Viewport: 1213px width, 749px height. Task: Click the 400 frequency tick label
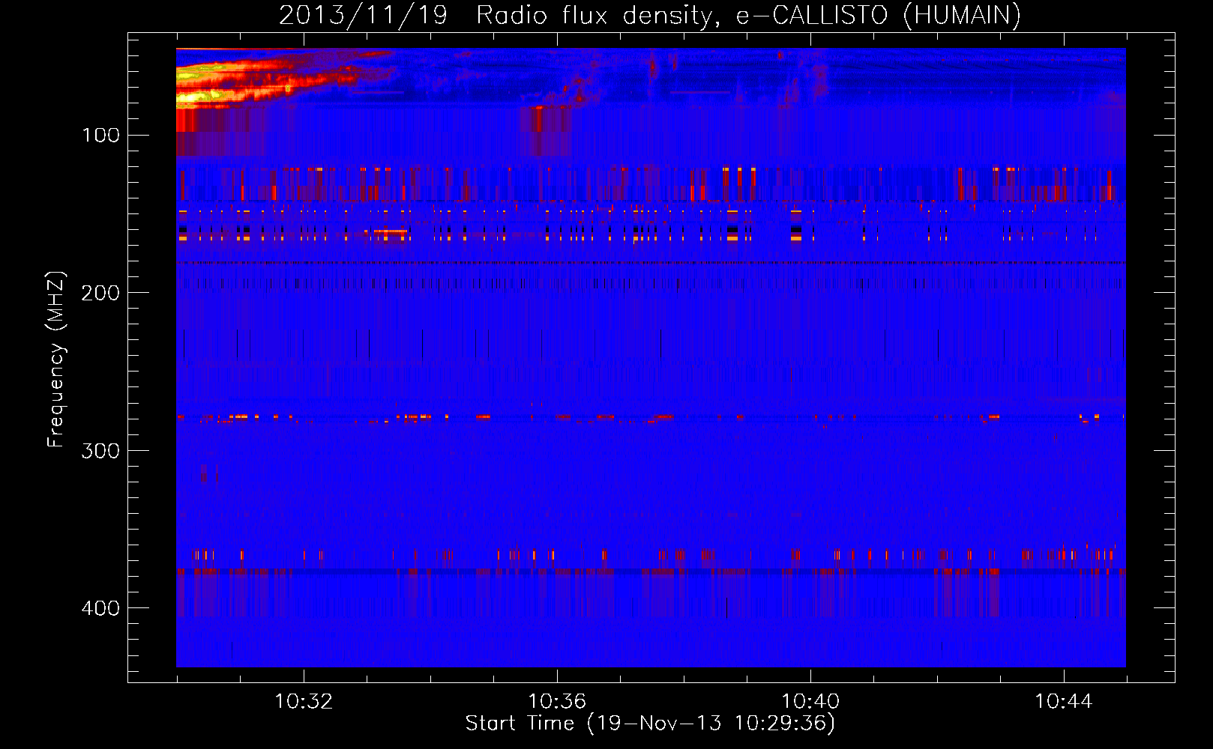100,607
